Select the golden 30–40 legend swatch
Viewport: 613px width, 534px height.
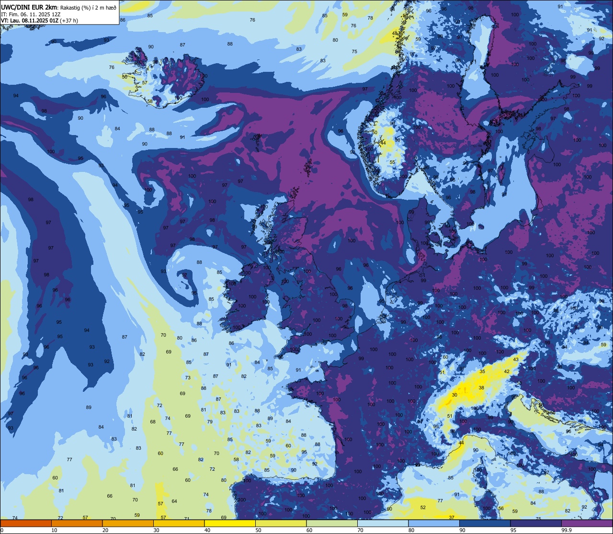[x=179, y=523]
